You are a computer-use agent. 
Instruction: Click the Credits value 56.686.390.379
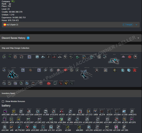(16, 12)
